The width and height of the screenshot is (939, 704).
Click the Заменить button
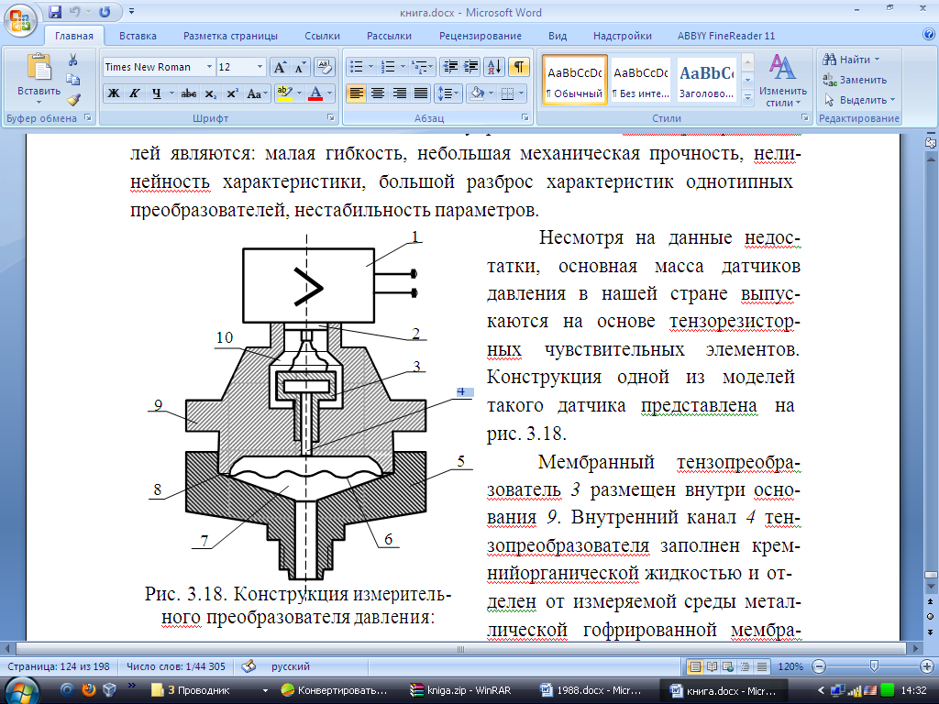click(856, 80)
